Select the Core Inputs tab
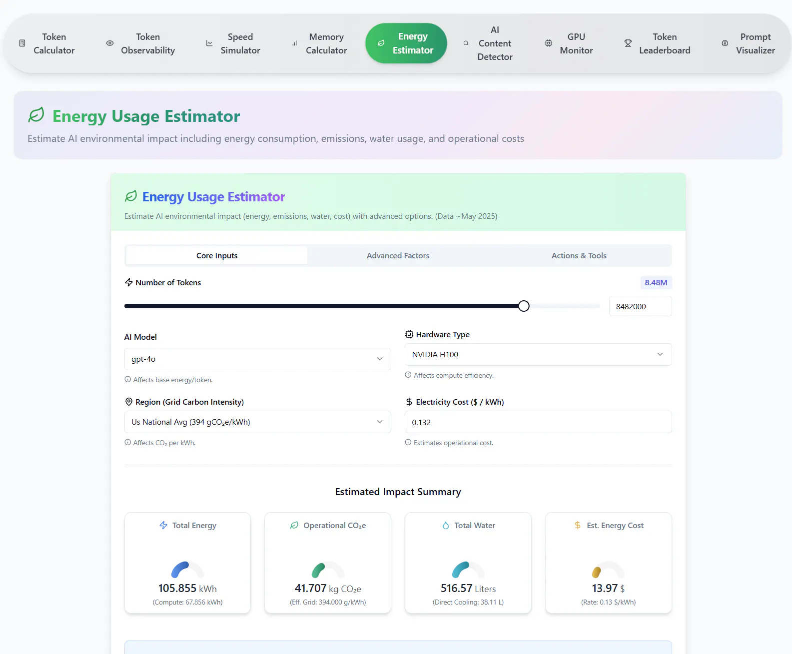The image size is (792, 654). 217,255
